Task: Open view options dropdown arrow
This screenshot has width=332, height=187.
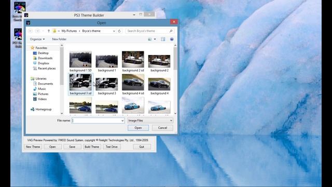Action: coord(155,39)
